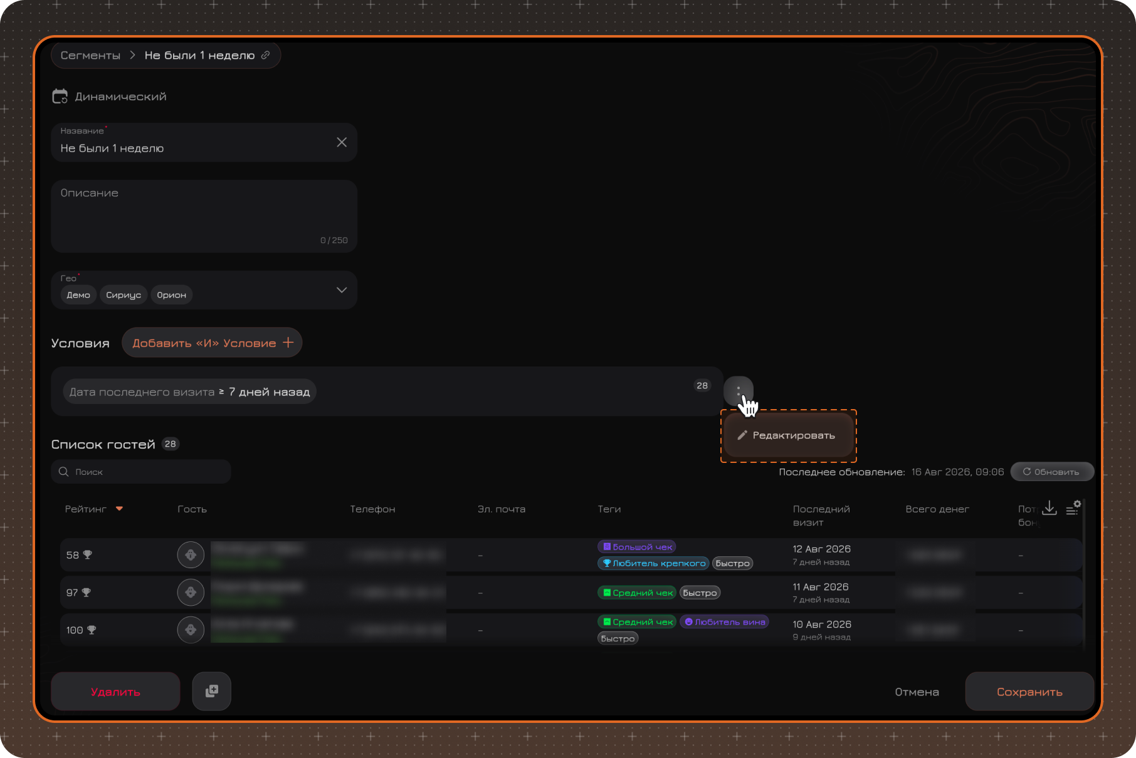Click the Телефон column header

372,509
